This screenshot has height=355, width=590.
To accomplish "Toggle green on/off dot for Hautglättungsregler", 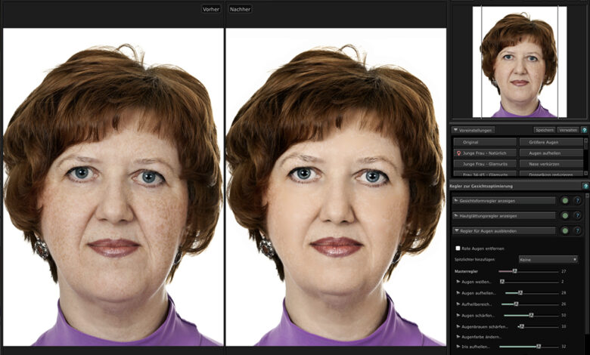I will coord(565,215).
